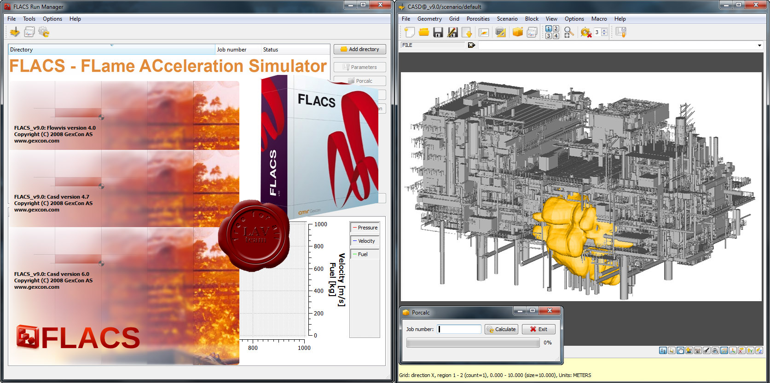Open Block menu in CASD
The height and width of the screenshot is (383, 770).
[x=532, y=19]
